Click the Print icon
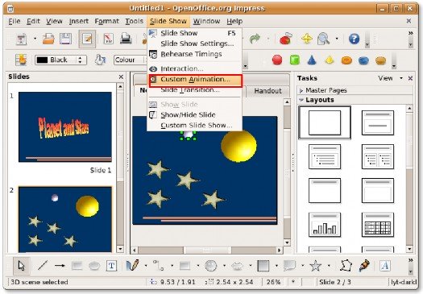 (x=126, y=39)
